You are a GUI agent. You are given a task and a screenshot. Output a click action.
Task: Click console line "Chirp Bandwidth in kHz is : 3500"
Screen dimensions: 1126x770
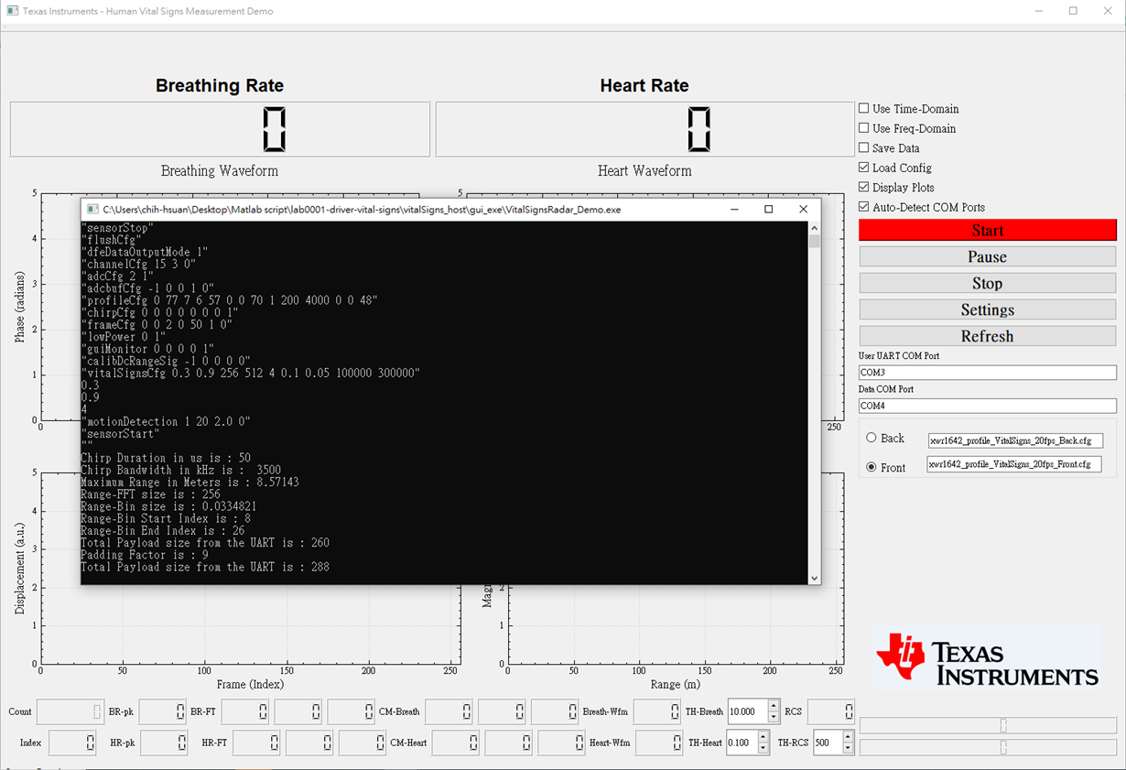180,470
